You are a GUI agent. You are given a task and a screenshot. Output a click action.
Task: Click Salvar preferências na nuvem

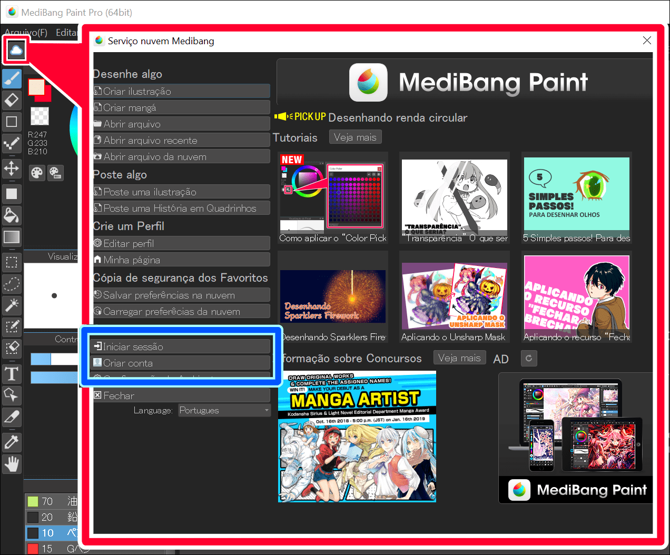point(182,295)
